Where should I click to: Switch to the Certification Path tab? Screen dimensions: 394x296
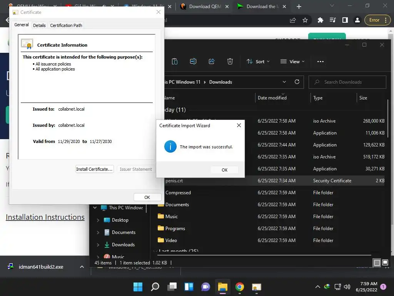pyautogui.click(x=66, y=25)
